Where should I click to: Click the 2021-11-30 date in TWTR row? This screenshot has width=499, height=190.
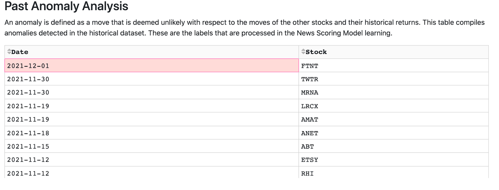(x=28, y=79)
